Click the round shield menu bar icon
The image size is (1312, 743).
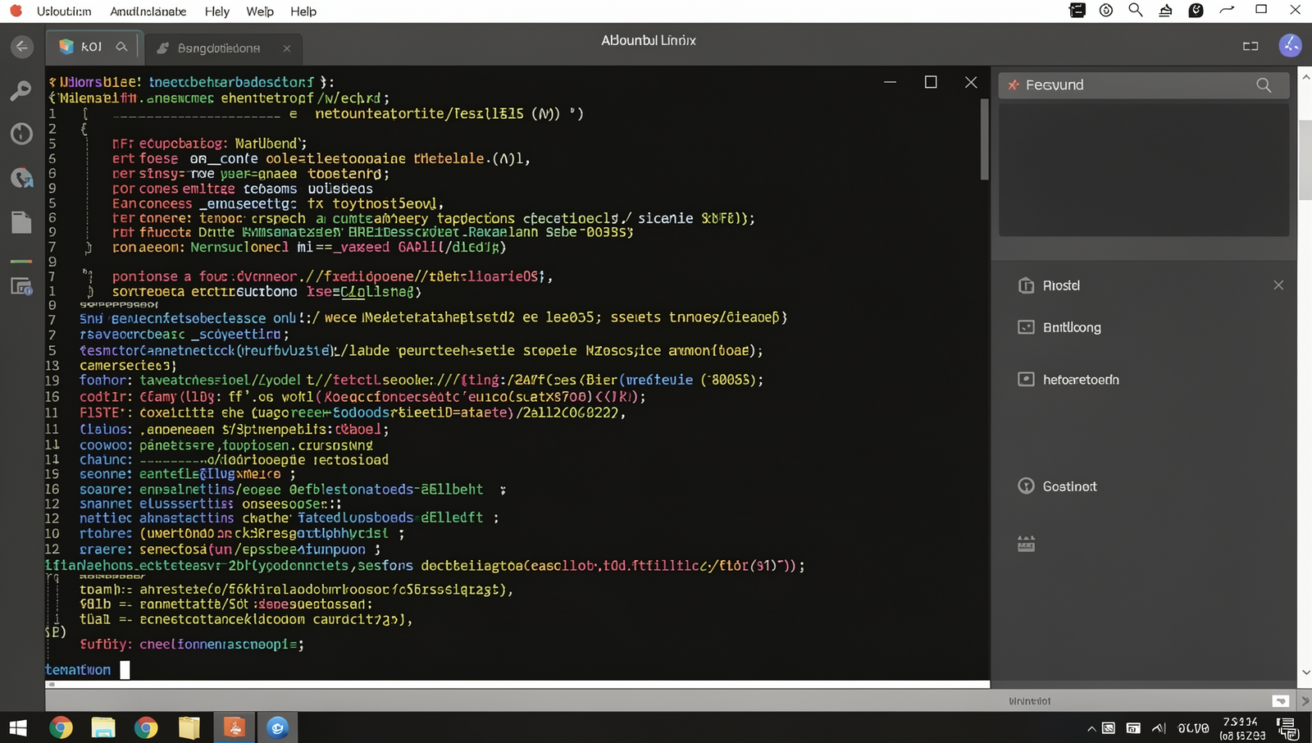[1196, 11]
